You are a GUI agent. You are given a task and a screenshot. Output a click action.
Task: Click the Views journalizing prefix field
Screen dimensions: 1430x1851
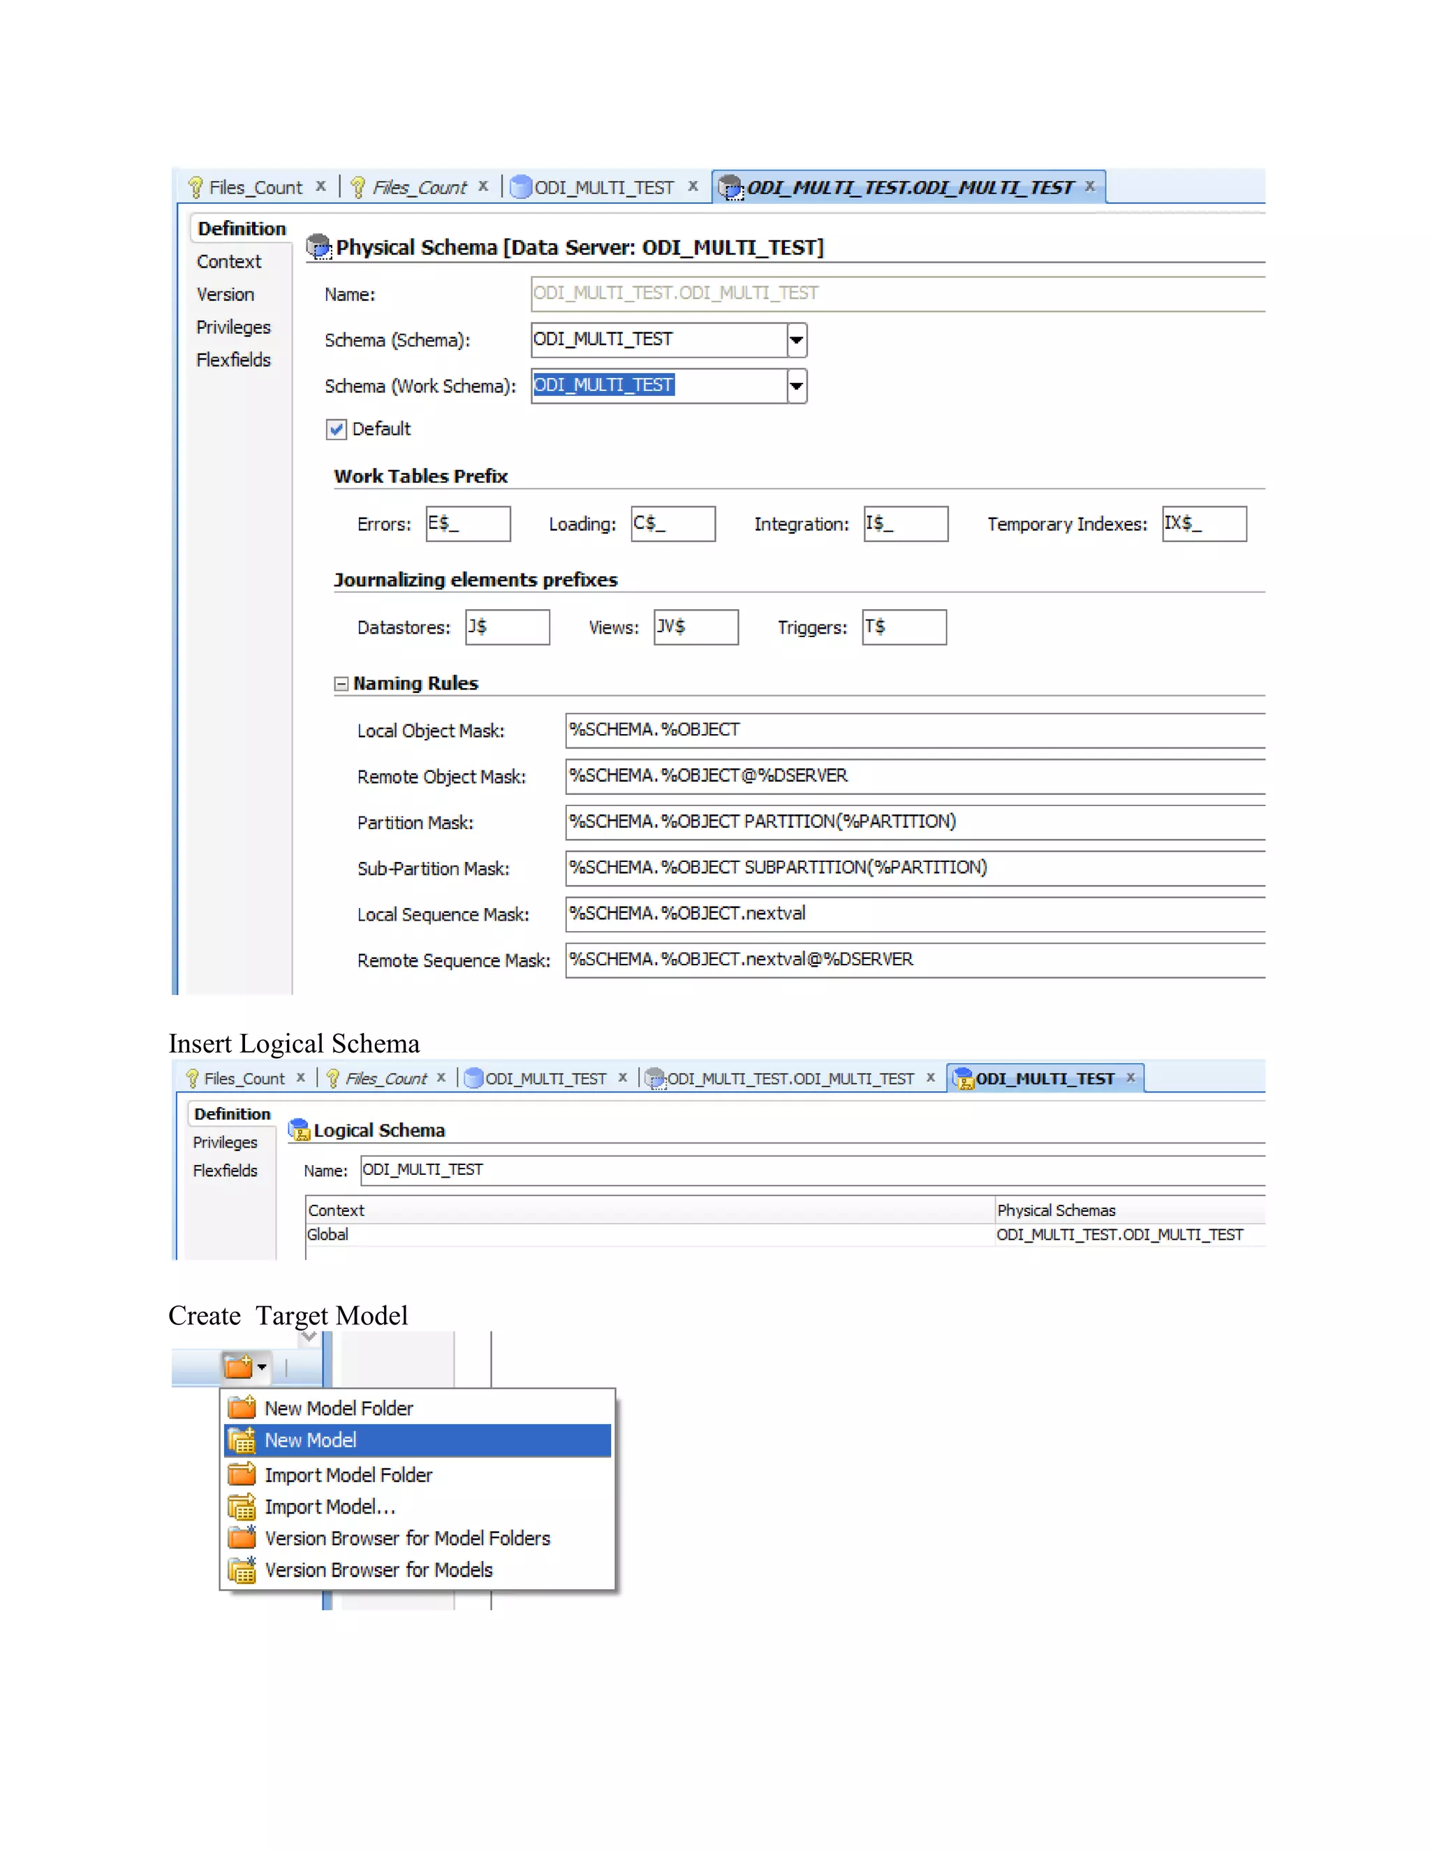coord(696,627)
